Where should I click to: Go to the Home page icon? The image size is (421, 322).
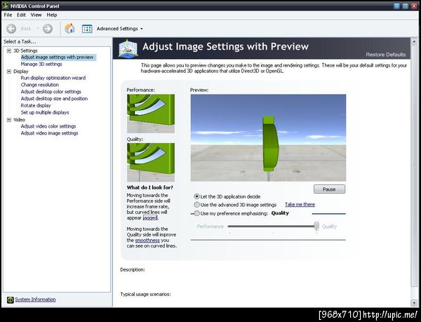(69, 29)
